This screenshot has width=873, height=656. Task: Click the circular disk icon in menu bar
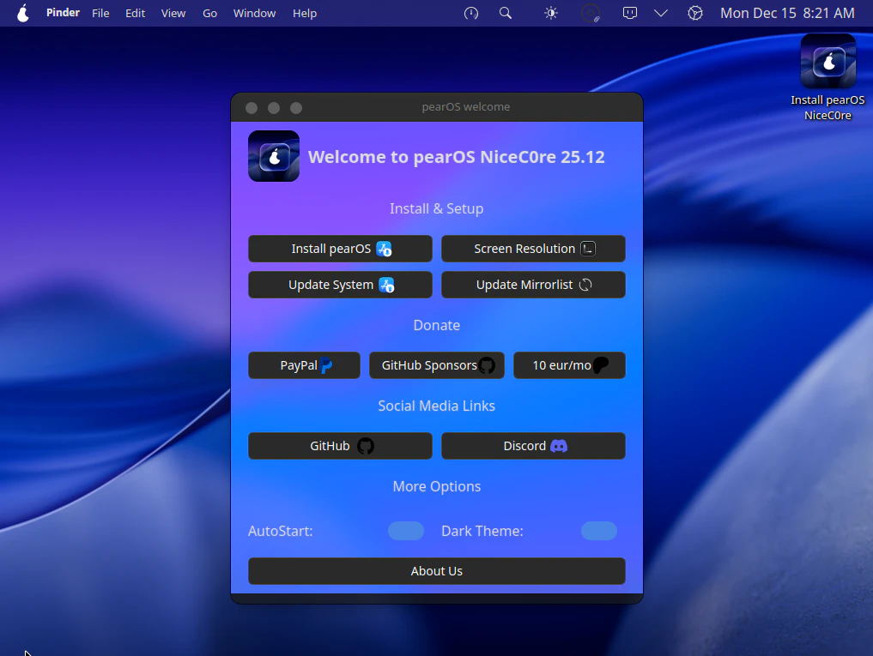tap(591, 13)
